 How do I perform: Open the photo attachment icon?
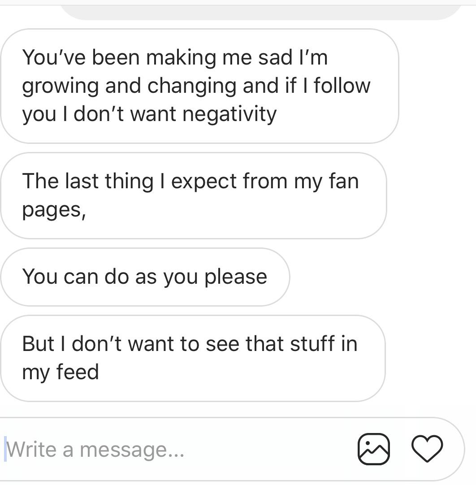tap(373, 449)
